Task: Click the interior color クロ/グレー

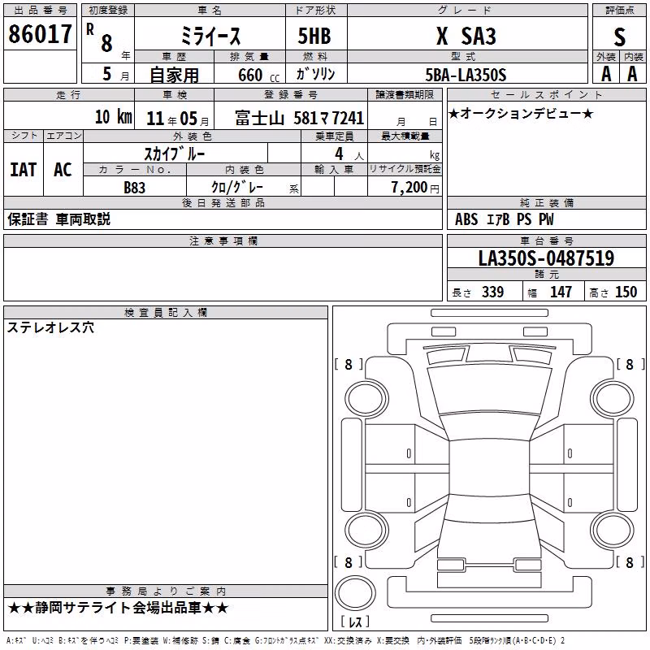Action: click(x=237, y=188)
